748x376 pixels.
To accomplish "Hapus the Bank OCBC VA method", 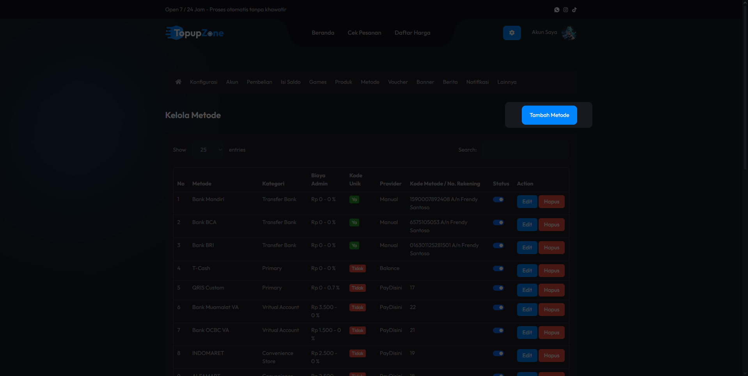I will point(551,332).
